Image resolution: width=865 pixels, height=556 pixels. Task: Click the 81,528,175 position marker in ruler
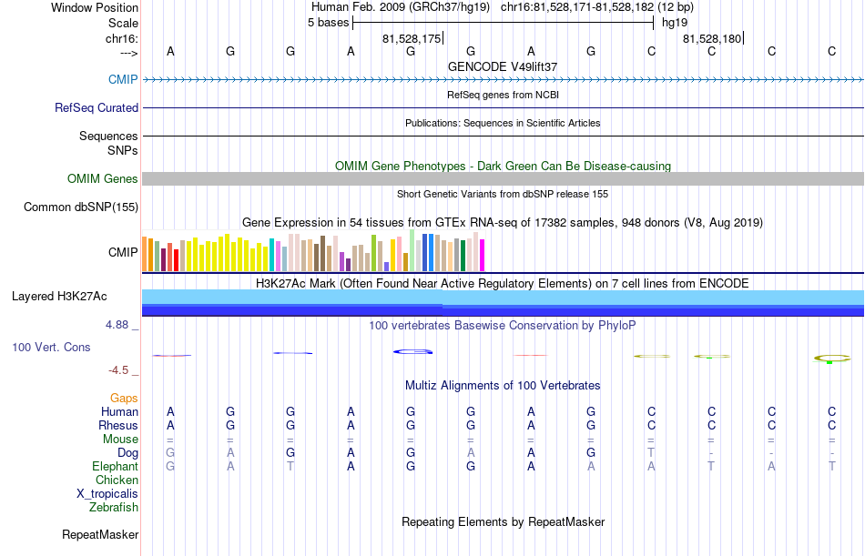pyautogui.click(x=412, y=38)
